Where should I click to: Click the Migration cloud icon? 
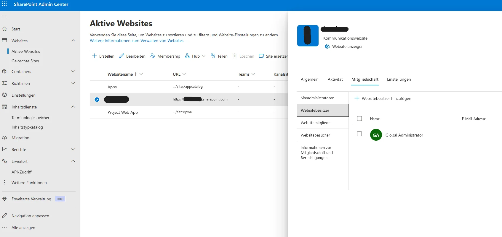(x=4, y=138)
